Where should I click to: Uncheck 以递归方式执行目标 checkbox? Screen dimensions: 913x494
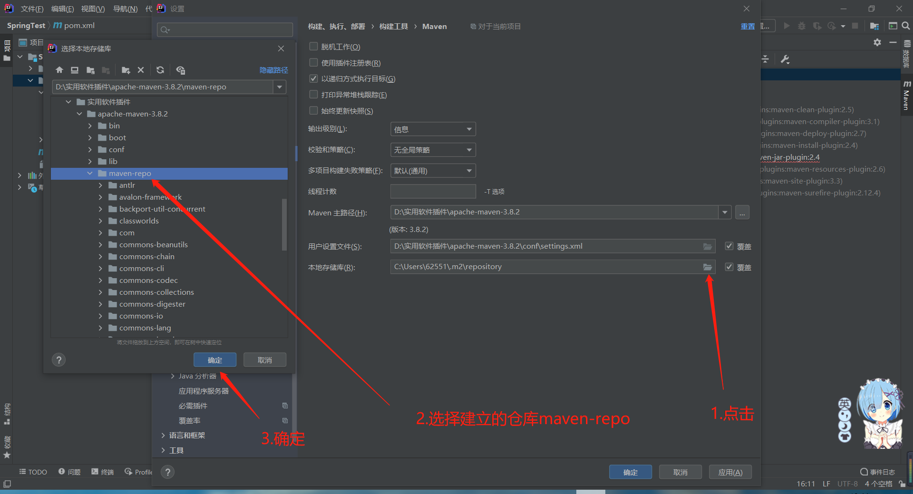pos(313,78)
